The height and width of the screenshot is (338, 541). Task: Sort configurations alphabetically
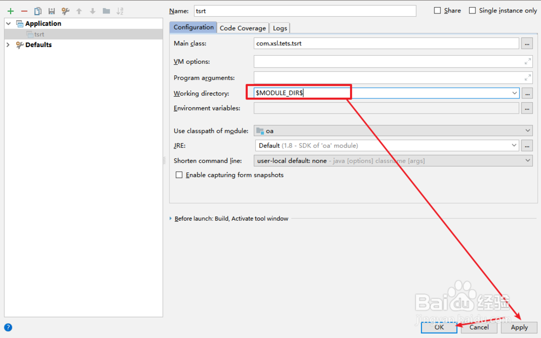coord(120,10)
